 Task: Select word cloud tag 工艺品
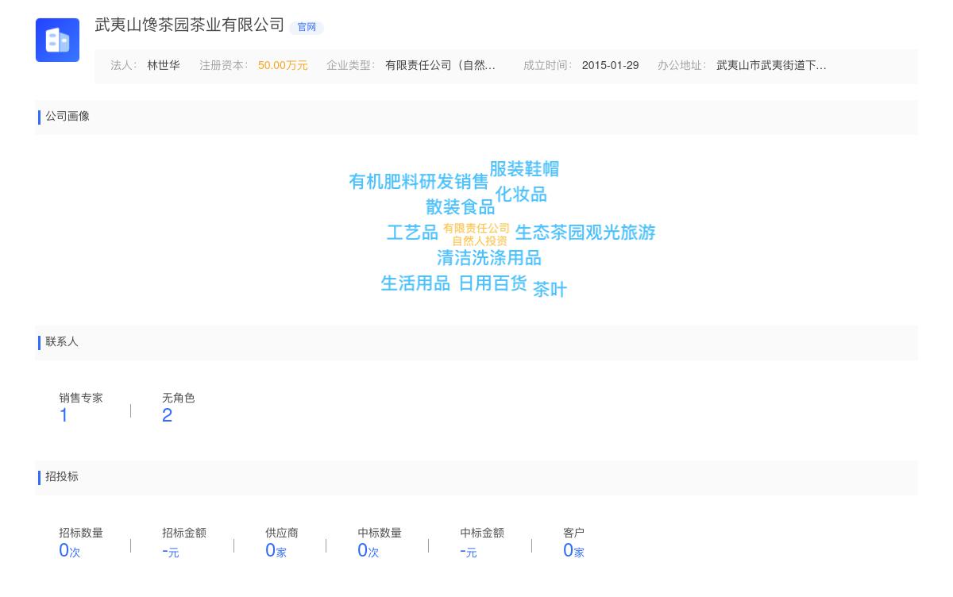tap(412, 233)
